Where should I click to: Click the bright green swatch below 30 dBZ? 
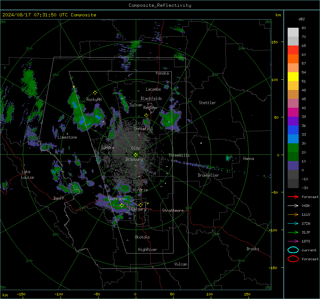tap(293, 148)
